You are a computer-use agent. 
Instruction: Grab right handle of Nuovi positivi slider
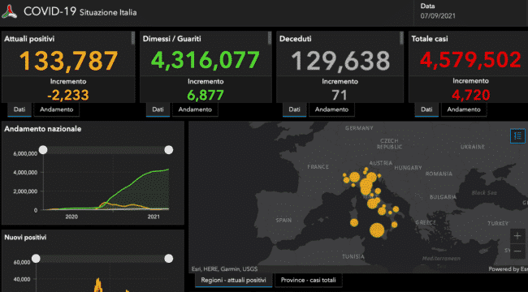click(169, 259)
